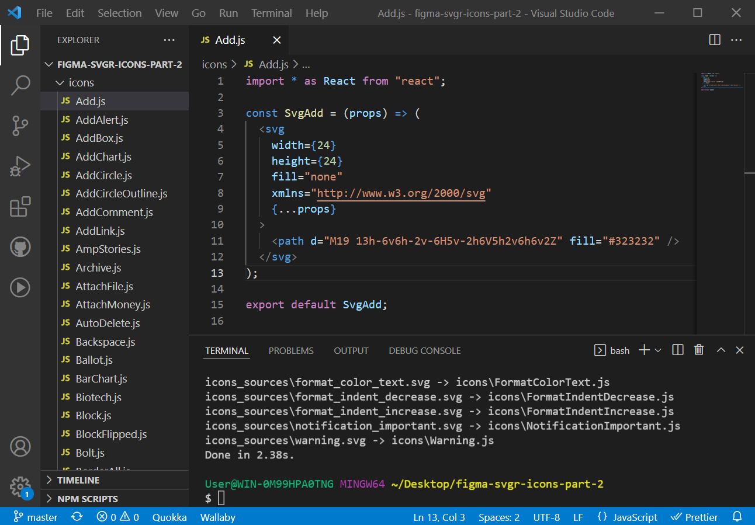Split the terminal pane
Image resolution: width=755 pixels, height=525 pixels.
(x=678, y=350)
